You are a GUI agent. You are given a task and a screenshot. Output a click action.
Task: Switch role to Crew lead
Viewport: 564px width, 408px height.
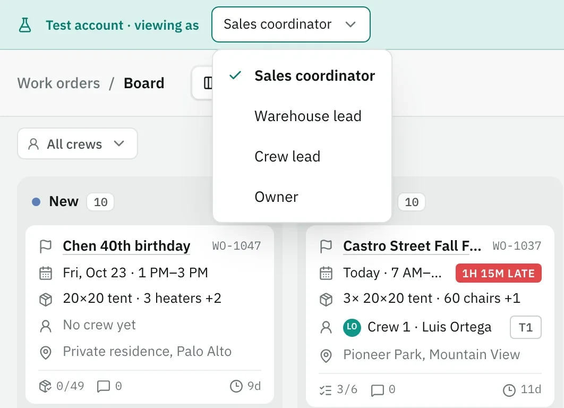tap(302, 156)
